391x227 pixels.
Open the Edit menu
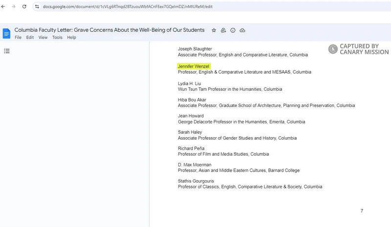[30, 38]
